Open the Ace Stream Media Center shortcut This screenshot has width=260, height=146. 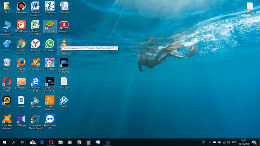(x=35, y=122)
